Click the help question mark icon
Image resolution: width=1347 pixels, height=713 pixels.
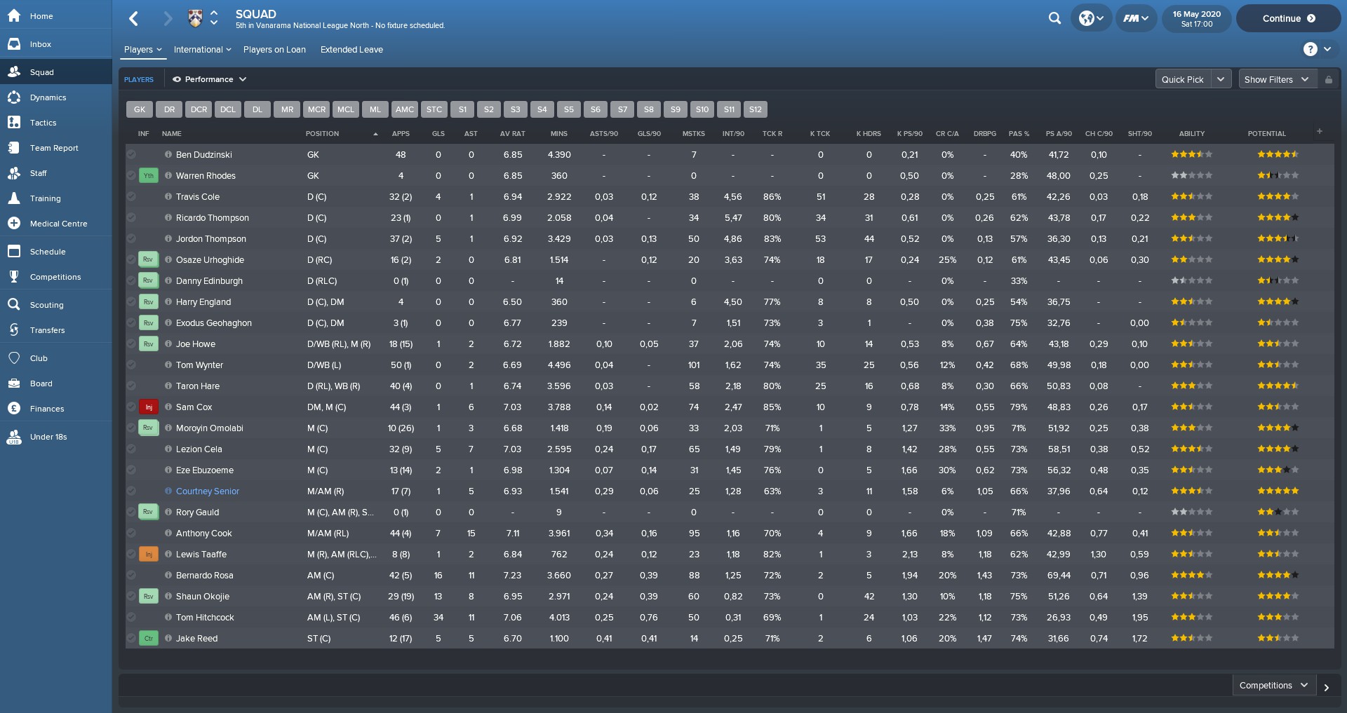(1310, 49)
